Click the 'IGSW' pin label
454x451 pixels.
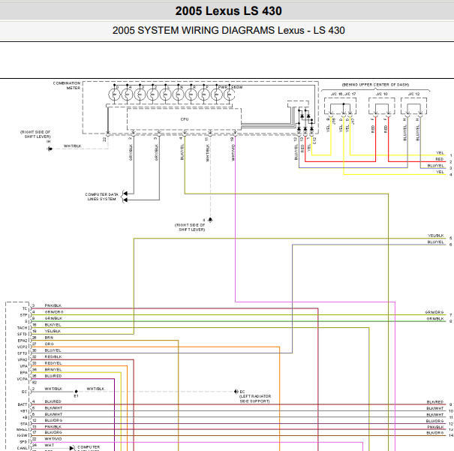[22, 435]
